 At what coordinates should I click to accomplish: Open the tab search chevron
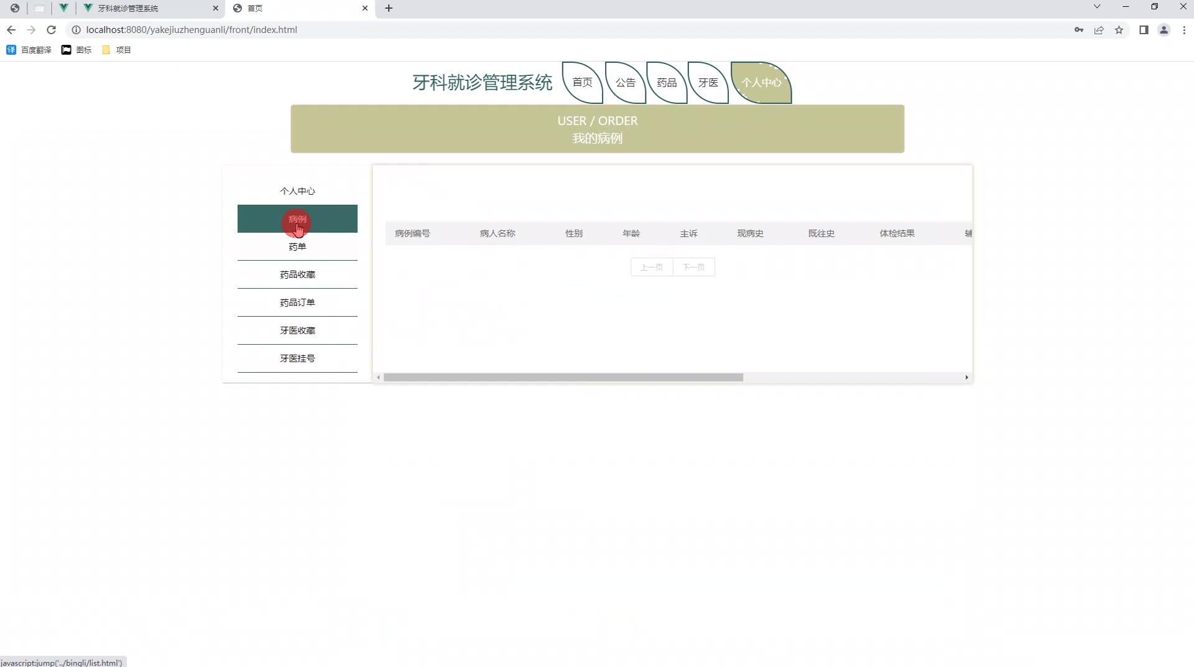[1097, 7]
